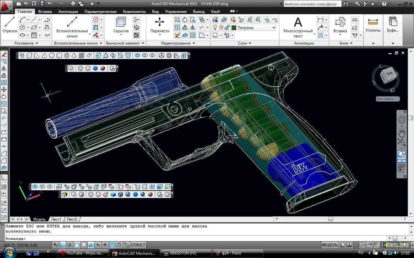Open the AutoCAD application menu button
Viewport: 414px width, 258px height.
click(6, 6)
